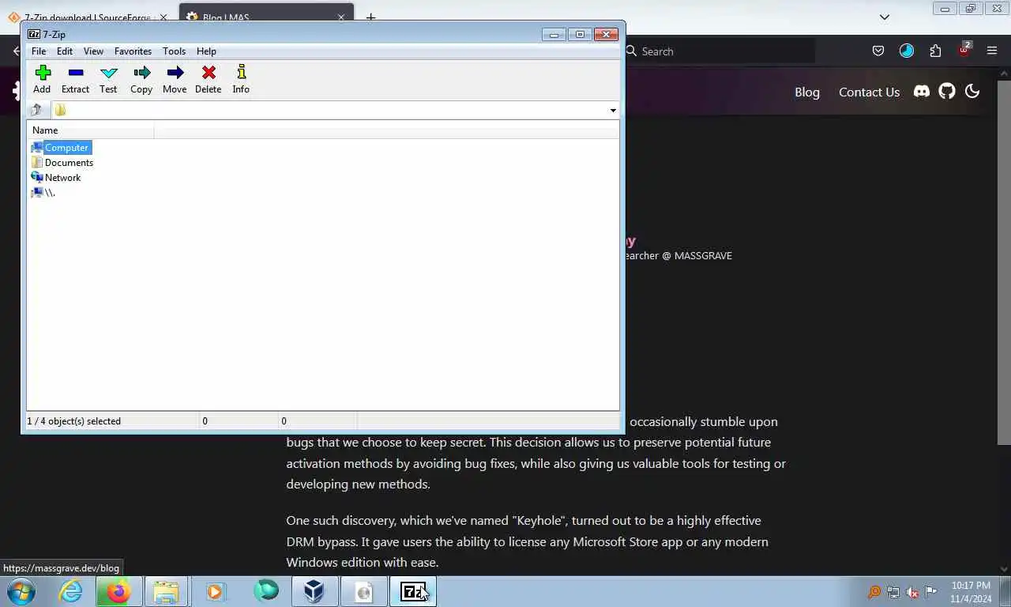Click the network tray icon
Image resolution: width=1011 pixels, height=607 pixels.
tap(893, 592)
